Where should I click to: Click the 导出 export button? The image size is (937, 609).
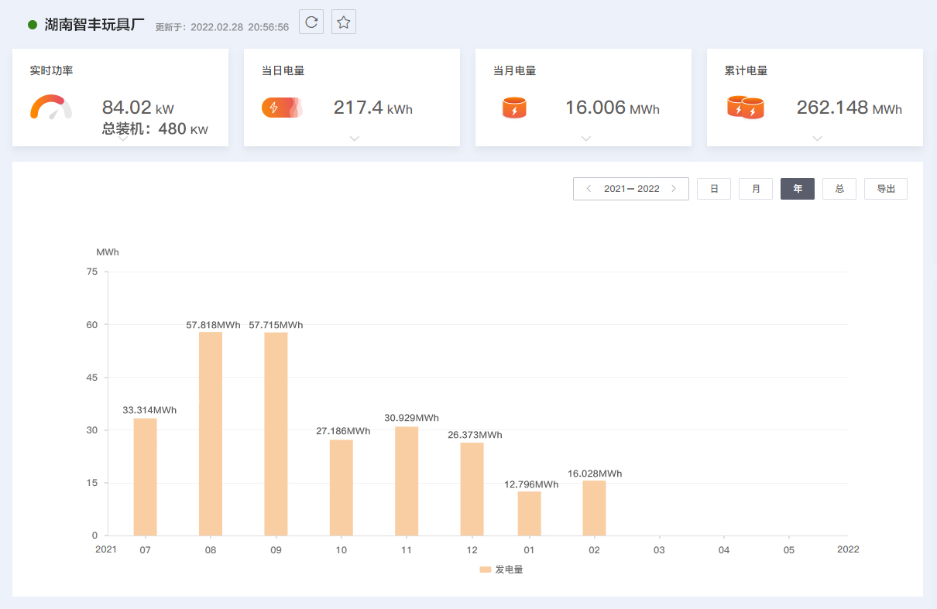click(885, 188)
